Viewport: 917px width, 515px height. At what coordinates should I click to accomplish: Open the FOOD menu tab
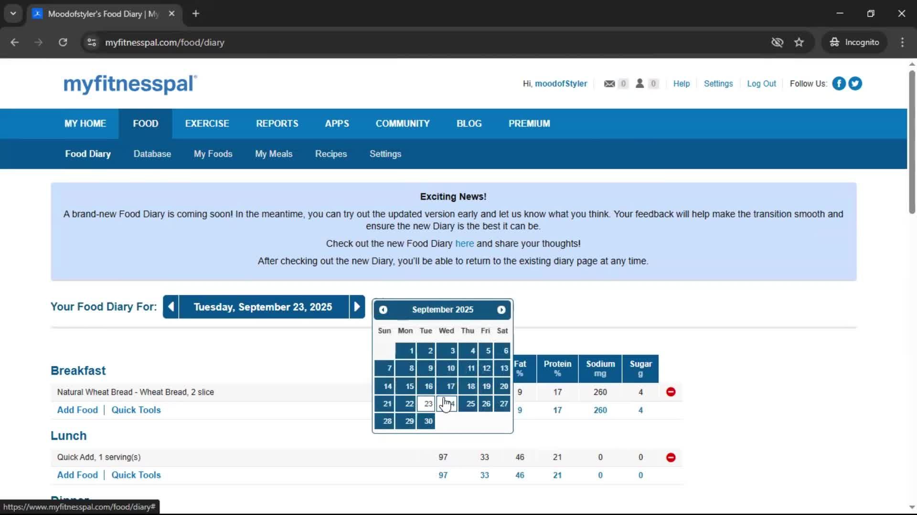pos(146,124)
